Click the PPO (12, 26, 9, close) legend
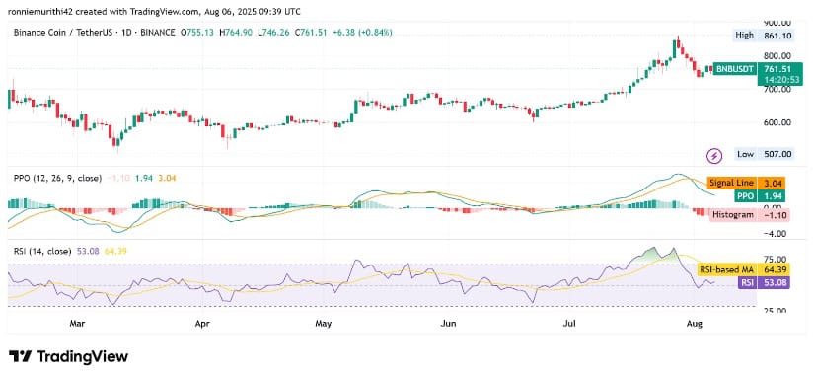 coord(57,178)
